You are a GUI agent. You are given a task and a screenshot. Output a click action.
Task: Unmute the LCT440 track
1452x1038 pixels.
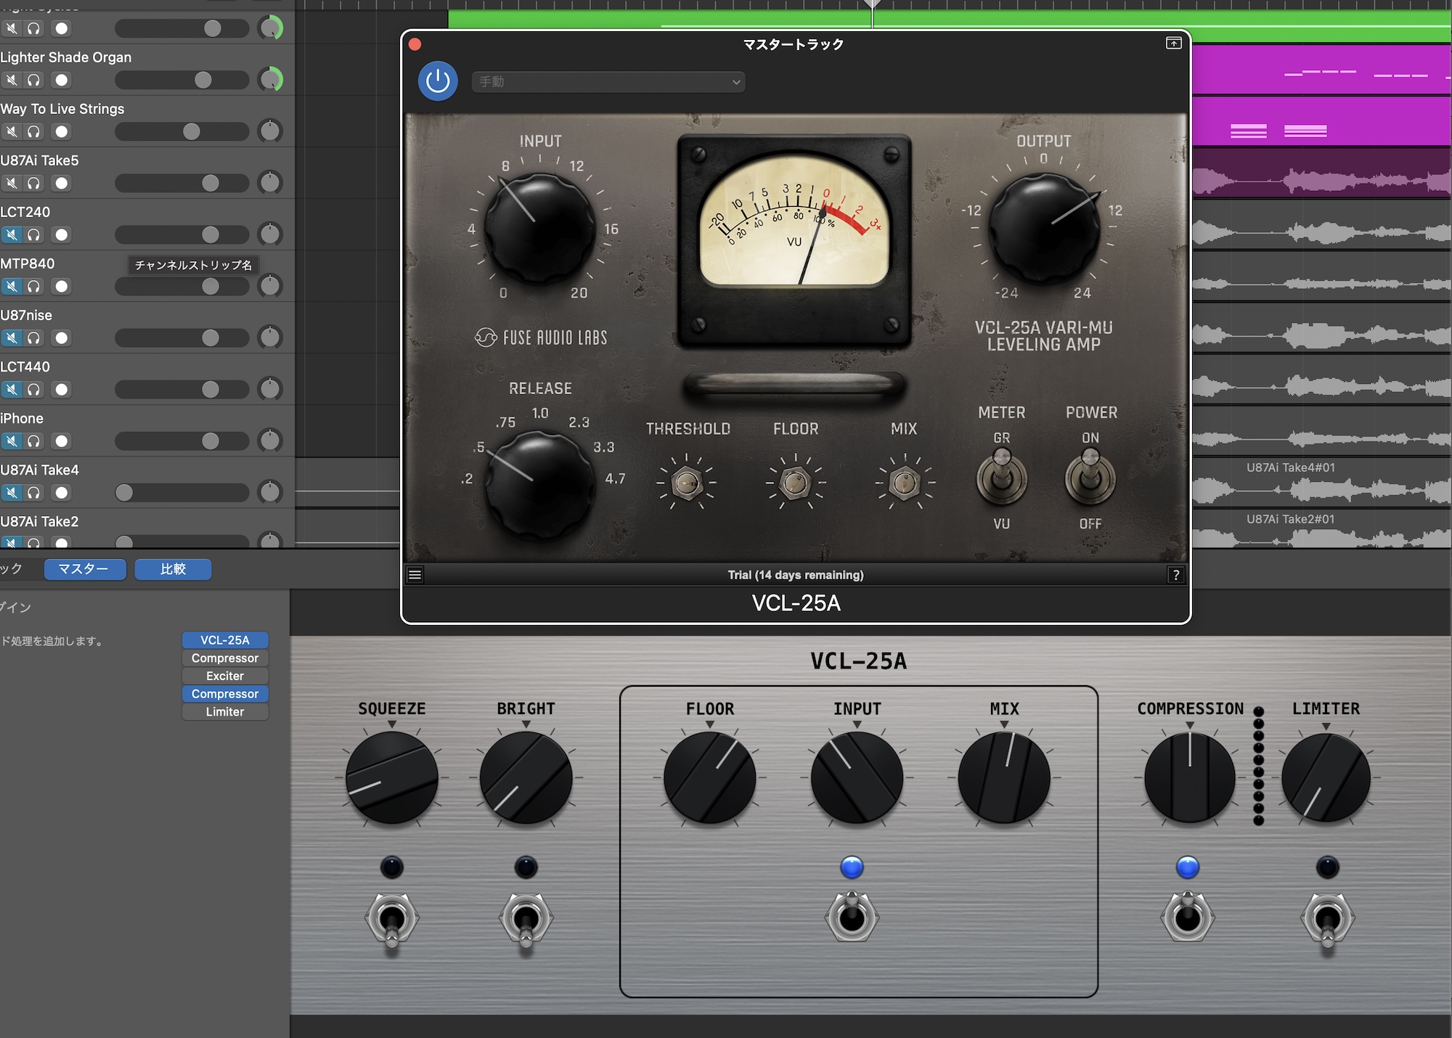[12, 390]
